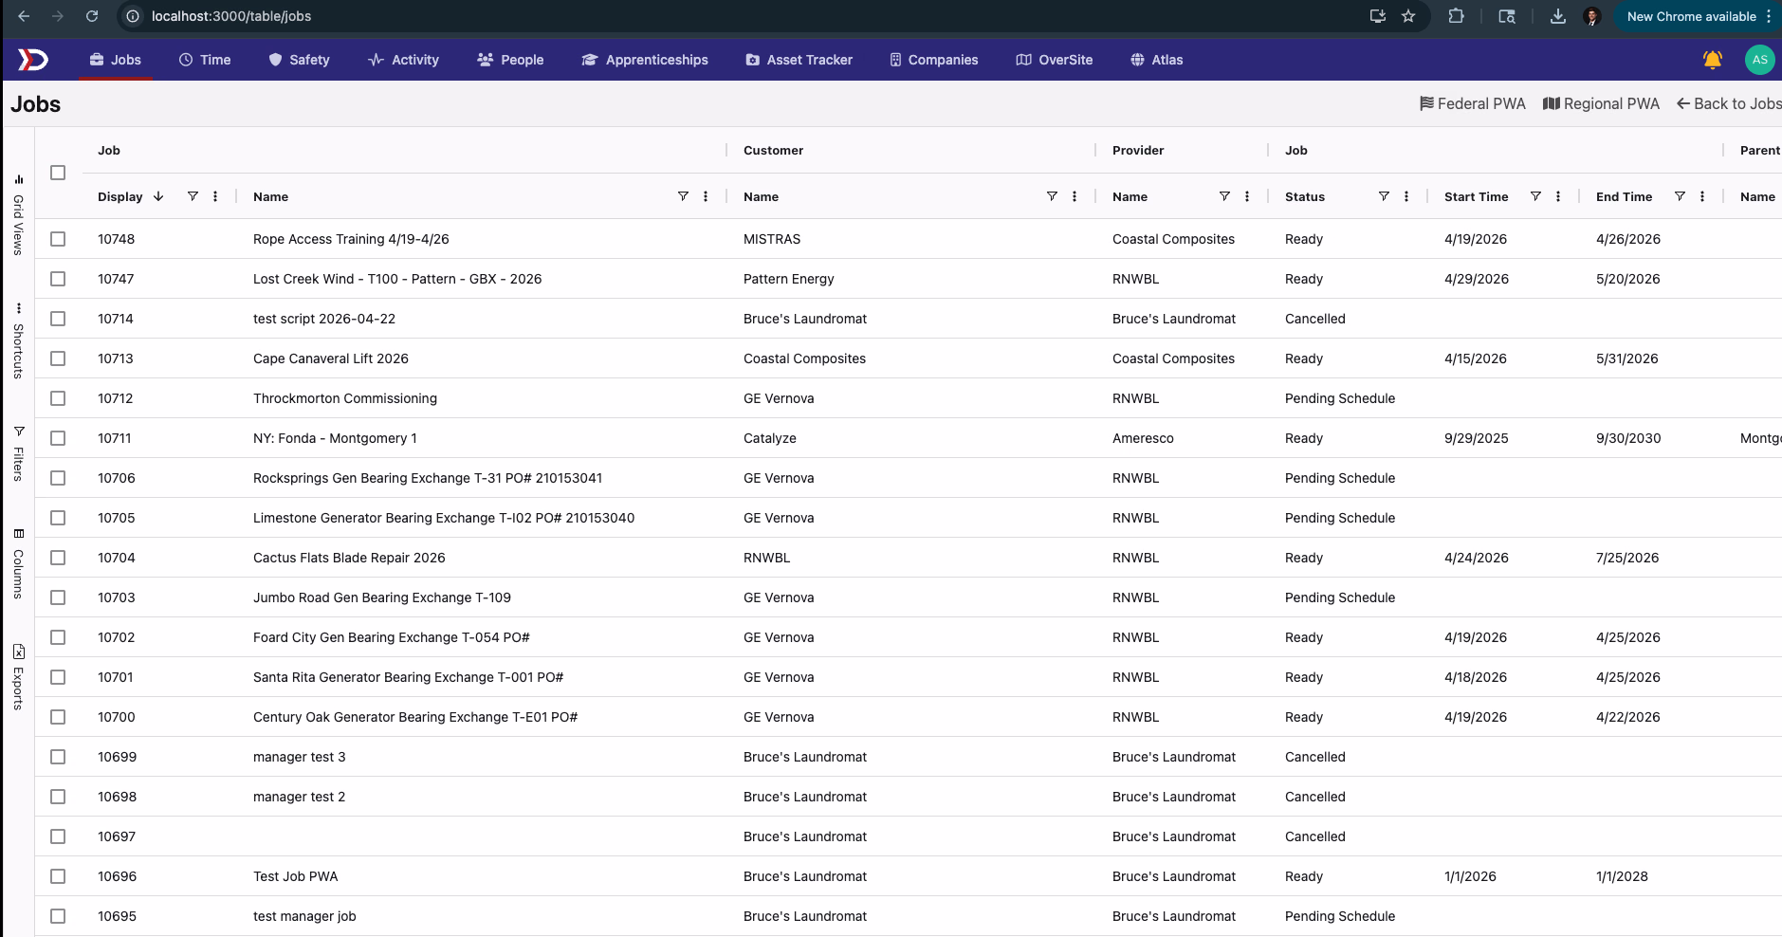Open filter for Provider Name column
This screenshot has height=937, width=1782.
1224,196
